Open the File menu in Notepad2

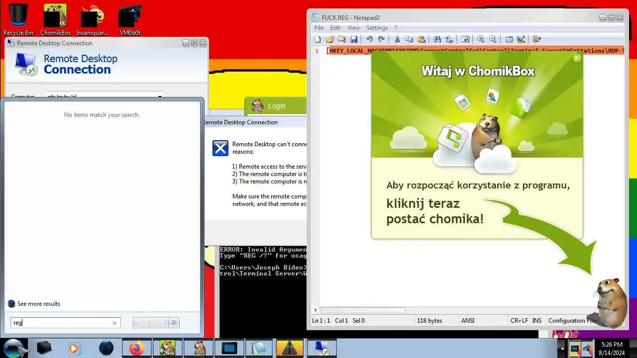319,28
